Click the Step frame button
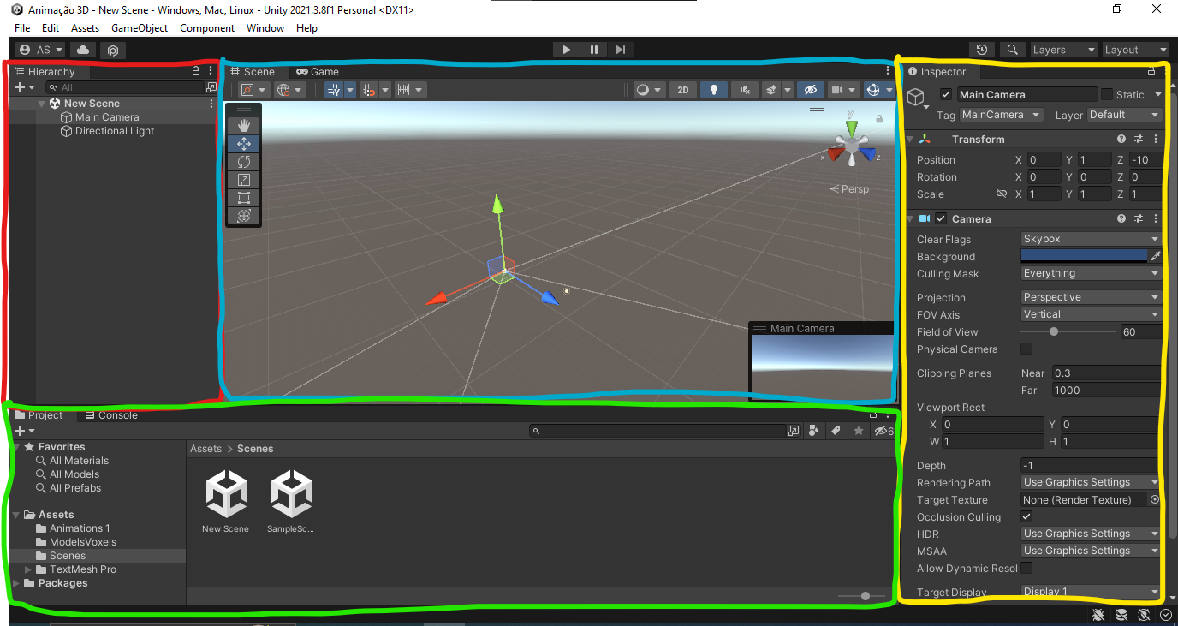 point(621,50)
